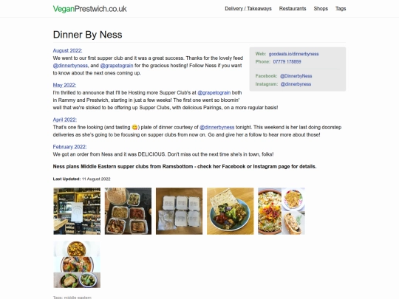
Task: View the wine shop shelves photo thumbnail
Action: (x=77, y=211)
